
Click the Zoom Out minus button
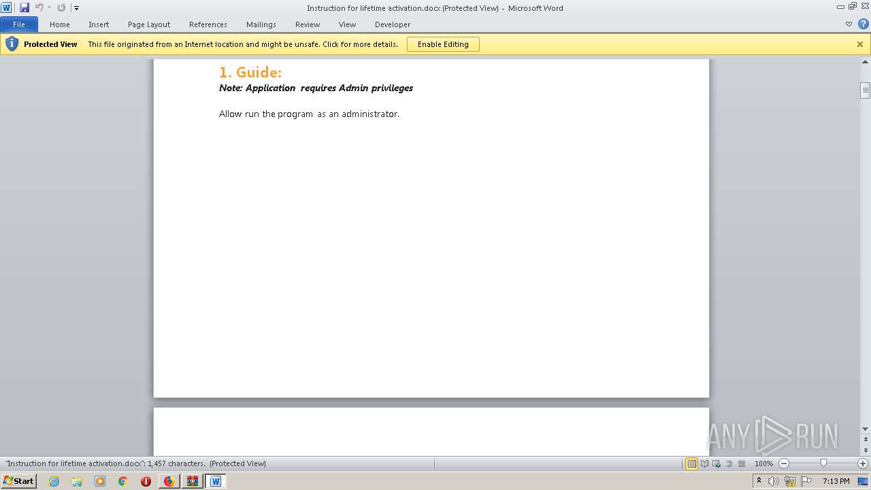[784, 463]
